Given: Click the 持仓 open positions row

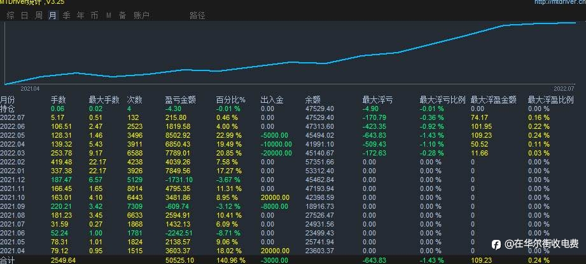Looking at the screenshot, I should click(x=293, y=109).
